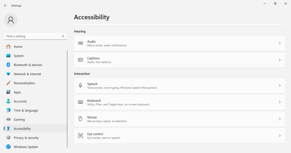Go to Personalization in sidebar

click(24, 83)
